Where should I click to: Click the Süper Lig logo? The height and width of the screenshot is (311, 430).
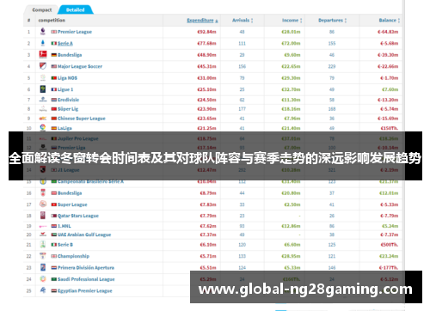[43, 109]
